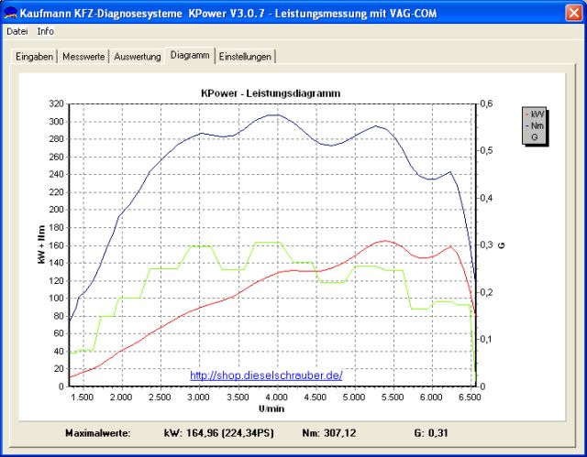Click the Nm legend entry
This screenshot has width=587, height=457.
536,125
